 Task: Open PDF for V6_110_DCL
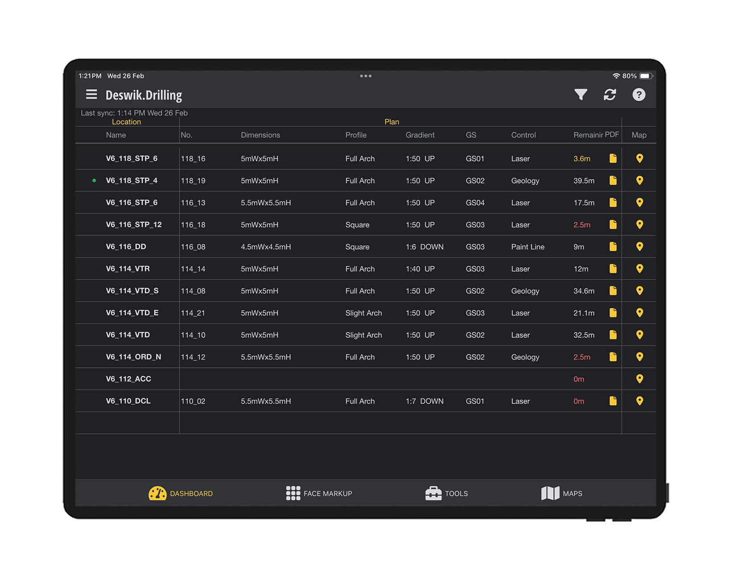pyautogui.click(x=613, y=401)
